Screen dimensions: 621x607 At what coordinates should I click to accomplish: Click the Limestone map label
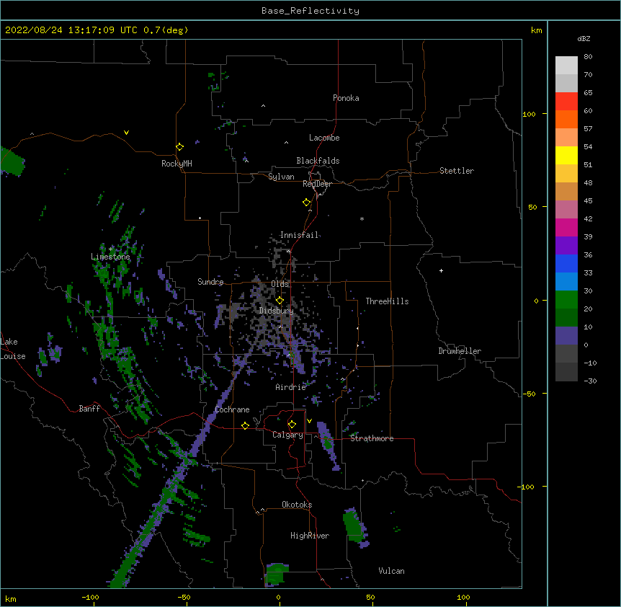pos(110,257)
